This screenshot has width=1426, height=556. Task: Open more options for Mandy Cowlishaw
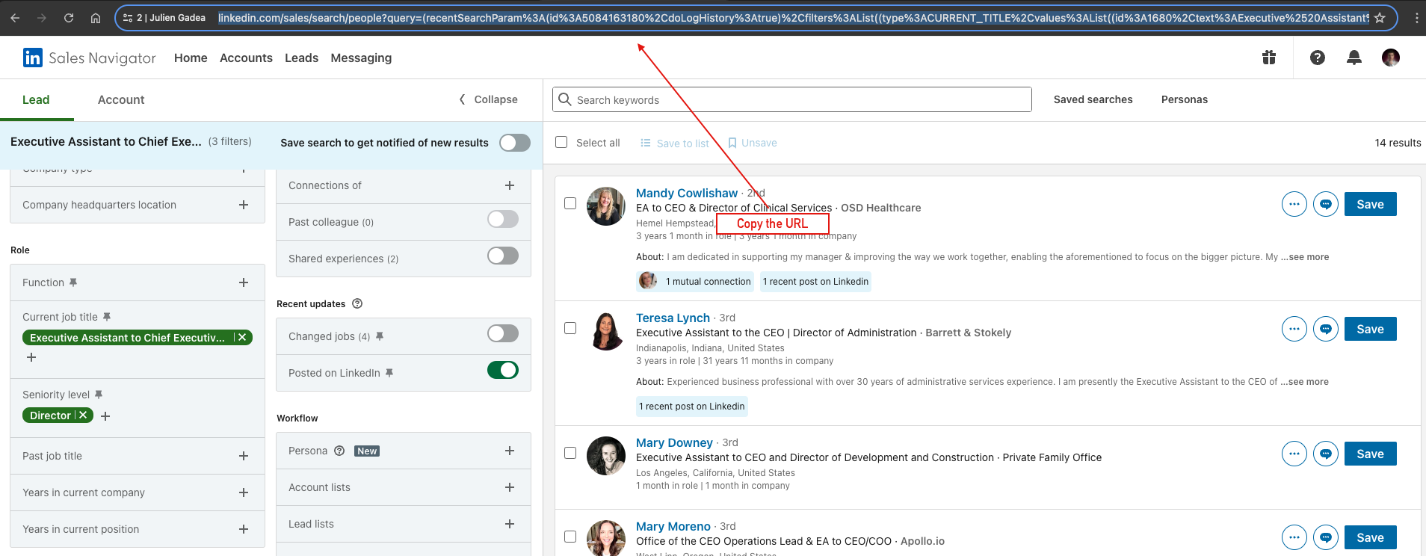pos(1294,204)
